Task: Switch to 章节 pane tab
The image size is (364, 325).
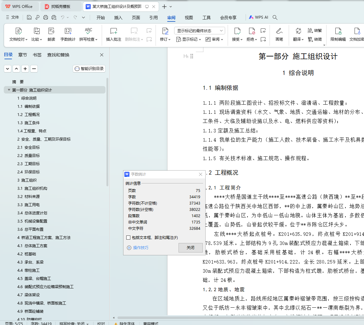Action: coord(23,55)
